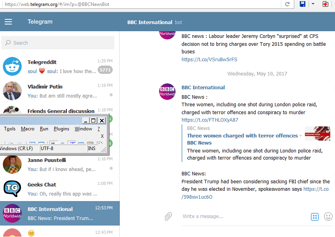Click the overlay window resize grip
Screen dimensions: 335x237
(x=104, y=150)
